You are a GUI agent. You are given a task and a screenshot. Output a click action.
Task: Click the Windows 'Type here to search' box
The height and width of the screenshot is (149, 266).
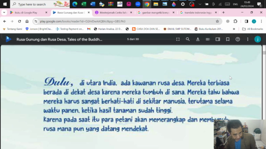coord(40,4)
